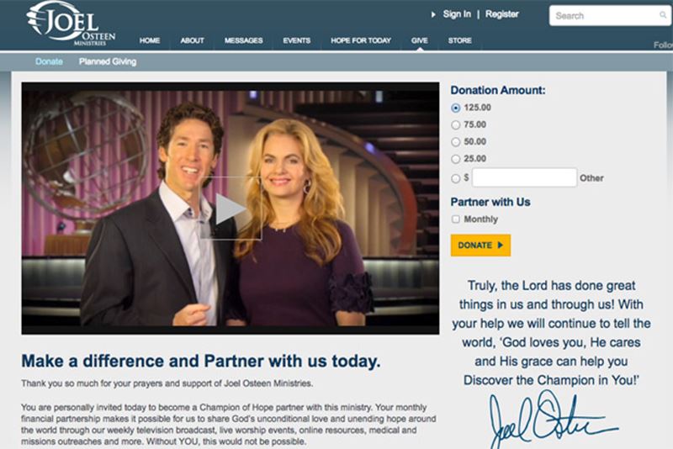Select the 125.00 donation amount

[456, 108]
